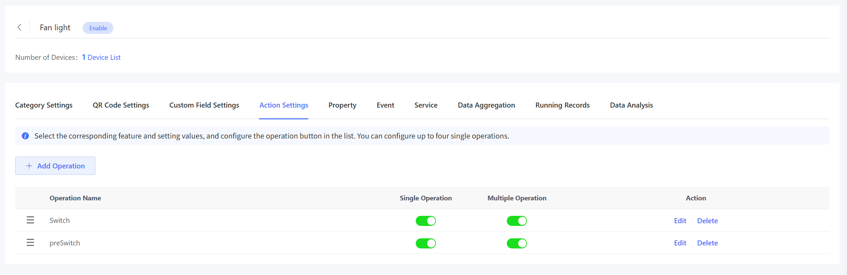Open the Data Aggregation tab
The height and width of the screenshot is (275, 847).
tap(486, 105)
